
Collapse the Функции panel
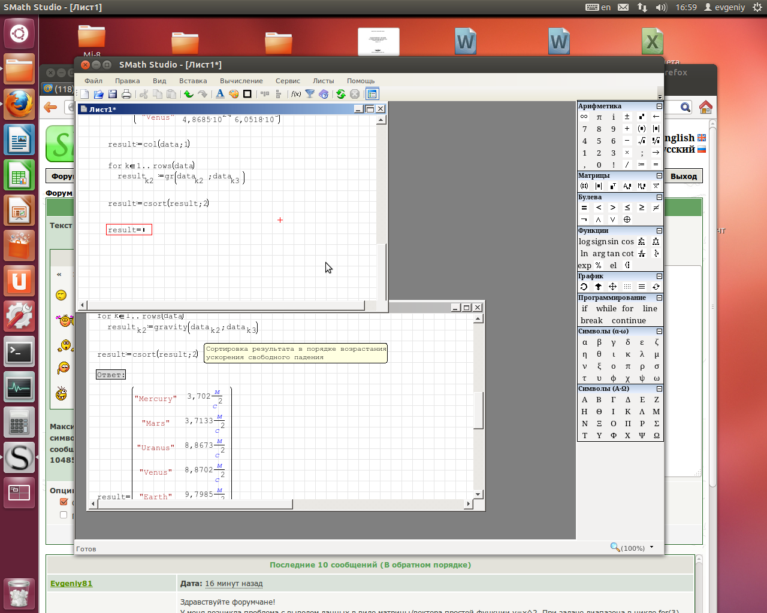659,230
